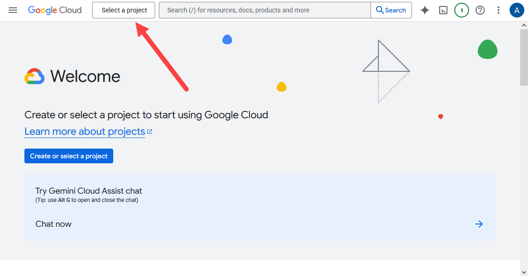Focus the resources and docs search field
Image resolution: width=528 pixels, height=276 pixels.
click(x=264, y=10)
